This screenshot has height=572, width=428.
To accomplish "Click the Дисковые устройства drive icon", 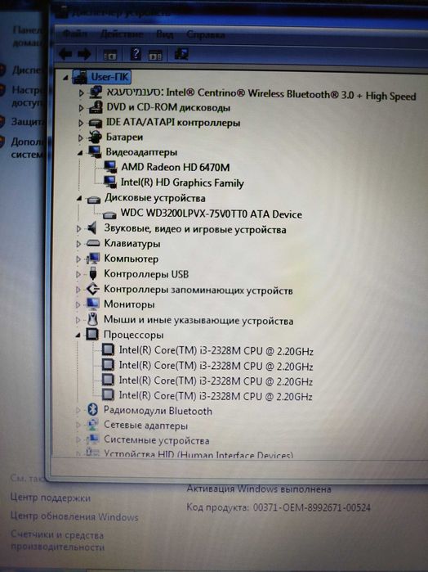I will point(94,199).
